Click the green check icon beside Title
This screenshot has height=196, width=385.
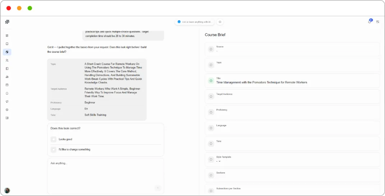[211, 80]
